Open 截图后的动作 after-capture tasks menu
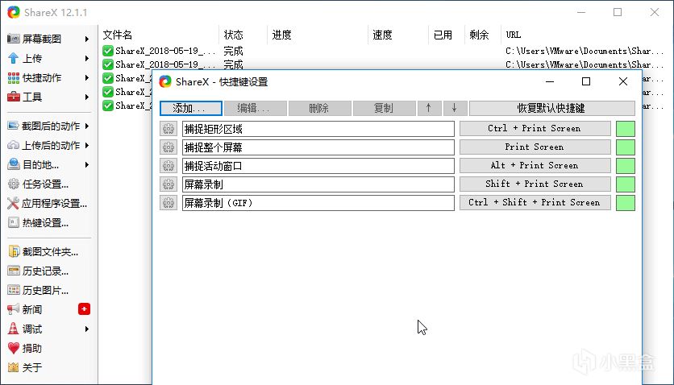This screenshot has height=385, width=674. pyautogui.click(x=48, y=126)
